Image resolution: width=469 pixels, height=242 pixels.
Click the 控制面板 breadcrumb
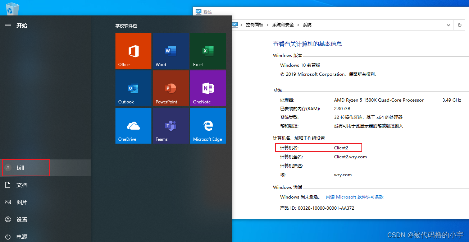(255, 25)
